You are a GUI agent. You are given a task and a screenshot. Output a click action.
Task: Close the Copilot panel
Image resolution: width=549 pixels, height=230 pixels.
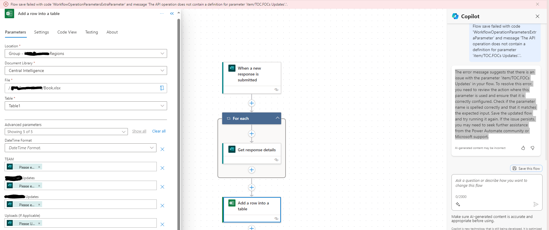tap(538, 16)
